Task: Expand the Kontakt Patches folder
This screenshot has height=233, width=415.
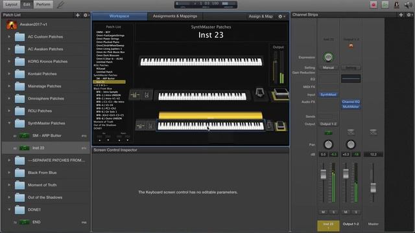Action: 9,74
